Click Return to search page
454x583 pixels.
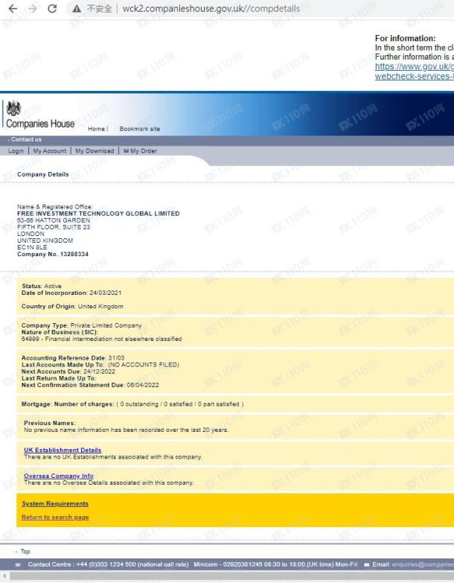pyautogui.click(x=55, y=517)
